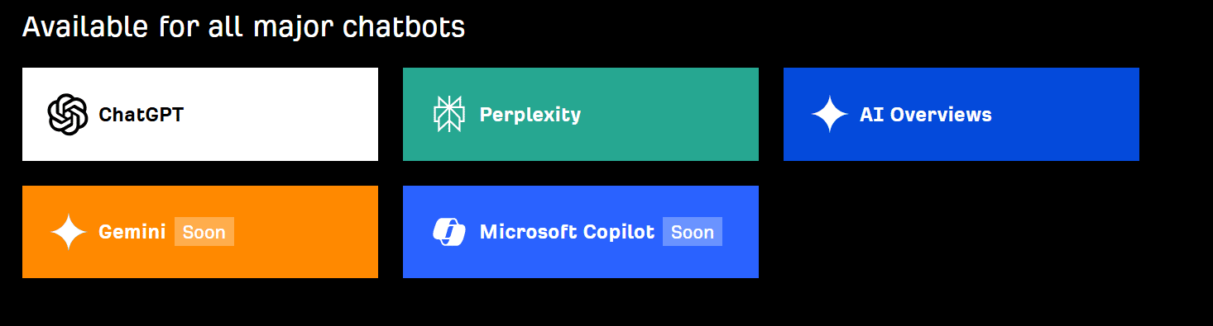Click the AI Overviews sparkle icon
This screenshot has width=1213, height=326.
pyautogui.click(x=829, y=114)
